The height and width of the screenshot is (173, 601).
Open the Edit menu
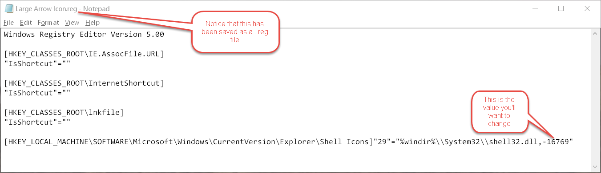pyautogui.click(x=26, y=23)
